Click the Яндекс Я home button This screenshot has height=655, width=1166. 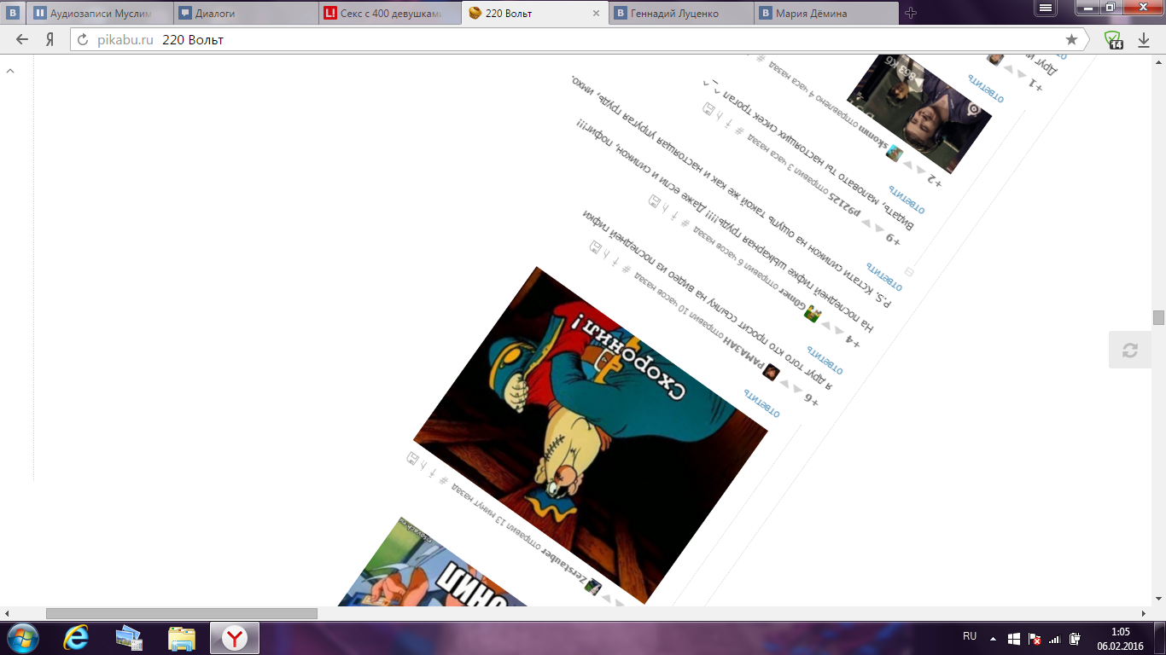click(50, 39)
